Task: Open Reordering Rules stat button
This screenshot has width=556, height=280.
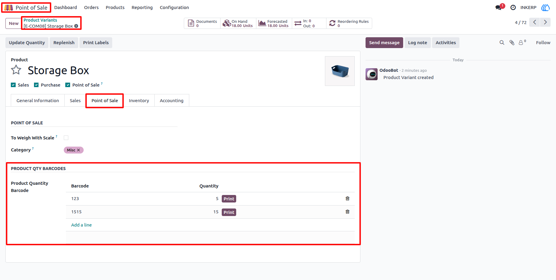Action: pyautogui.click(x=349, y=23)
